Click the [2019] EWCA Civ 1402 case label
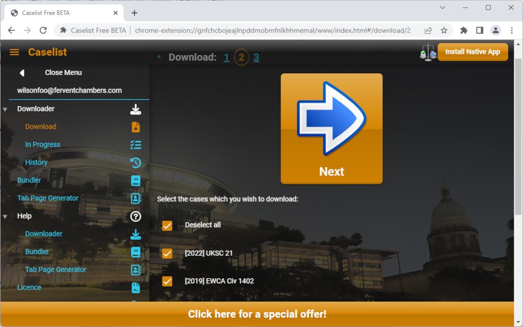Viewport: 523px width, 327px height. [219, 281]
